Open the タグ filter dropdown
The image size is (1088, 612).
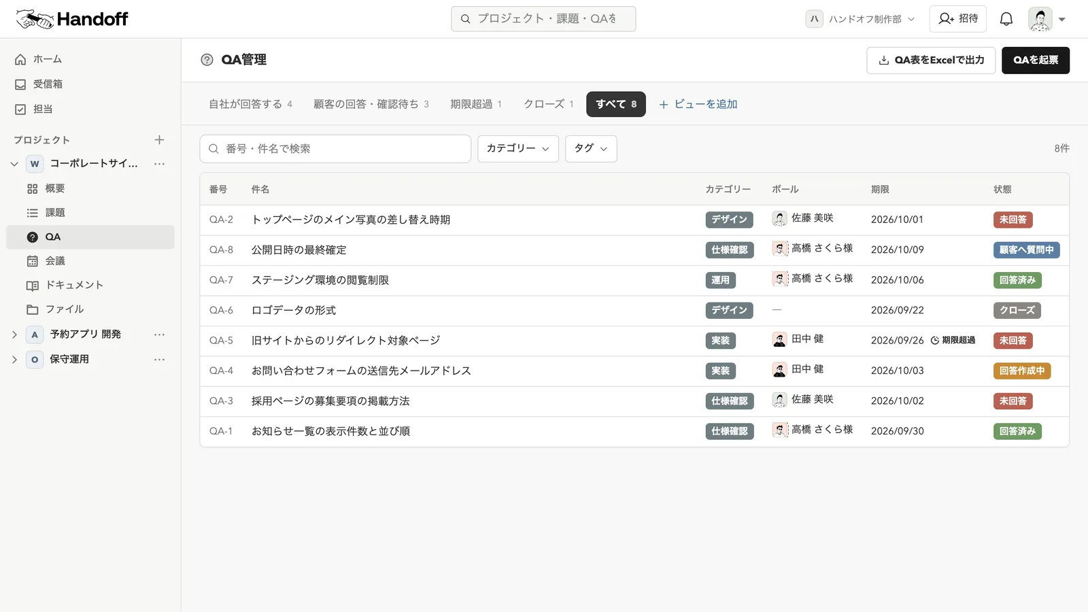591,149
